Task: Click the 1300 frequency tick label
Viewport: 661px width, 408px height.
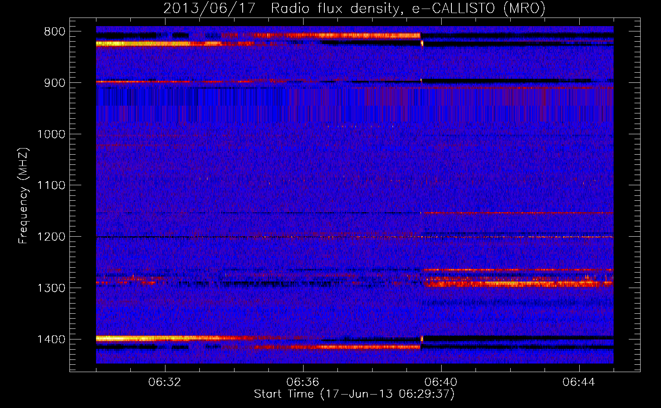Action: pyautogui.click(x=51, y=288)
